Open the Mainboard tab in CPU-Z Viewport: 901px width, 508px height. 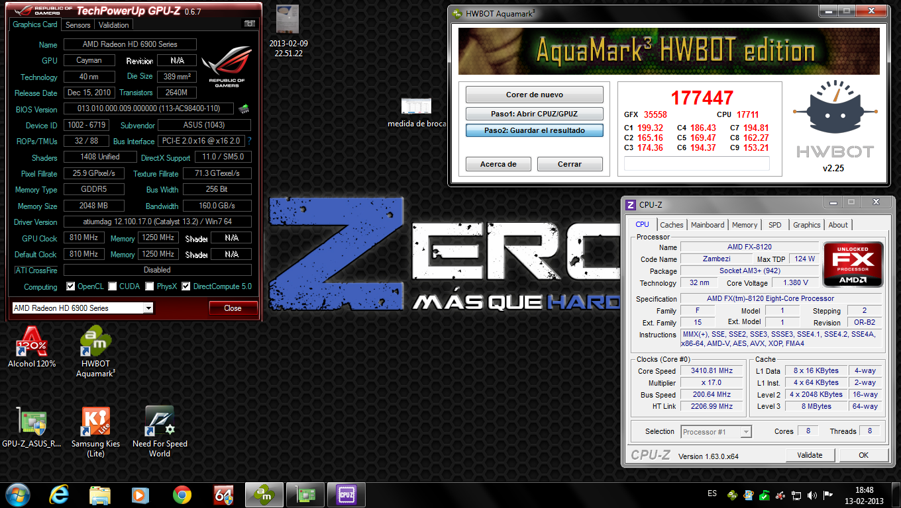(708, 225)
